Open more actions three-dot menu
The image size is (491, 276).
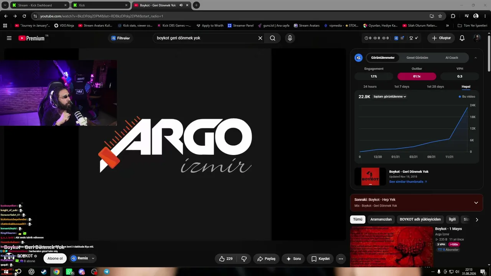tap(341, 259)
